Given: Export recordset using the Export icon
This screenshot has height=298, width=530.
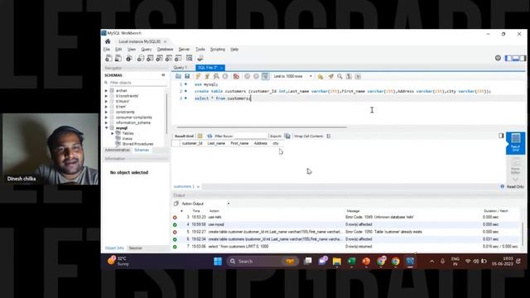Looking at the screenshot, I should pyautogui.click(x=287, y=136).
